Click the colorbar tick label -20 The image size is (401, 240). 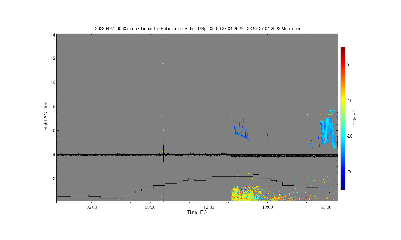350,136
